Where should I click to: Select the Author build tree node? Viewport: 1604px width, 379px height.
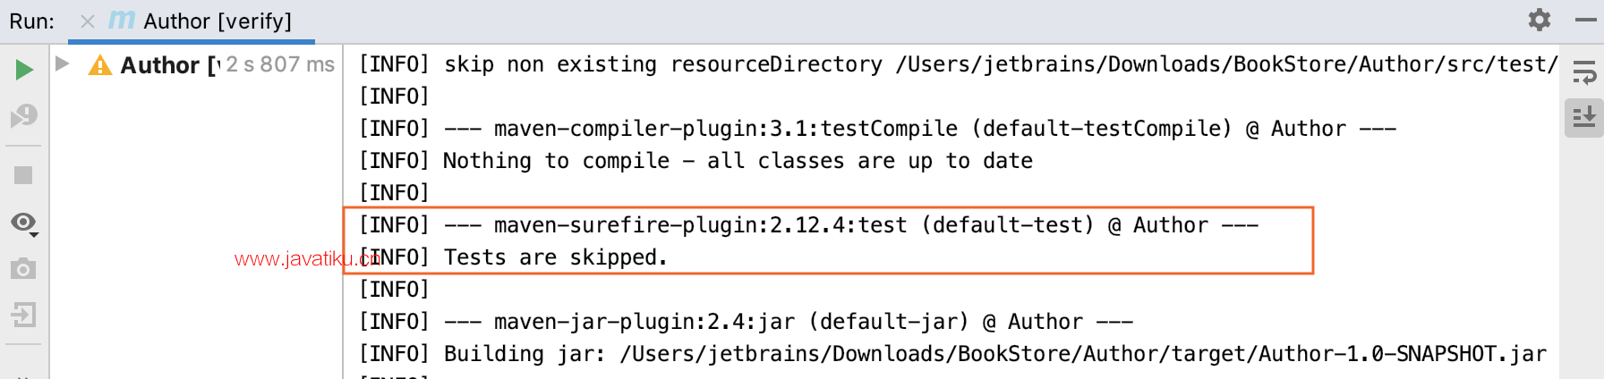click(169, 65)
